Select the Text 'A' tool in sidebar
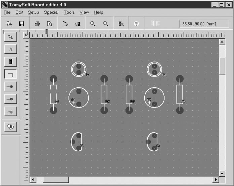This screenshot has height=186, width=234. [11, 49]
